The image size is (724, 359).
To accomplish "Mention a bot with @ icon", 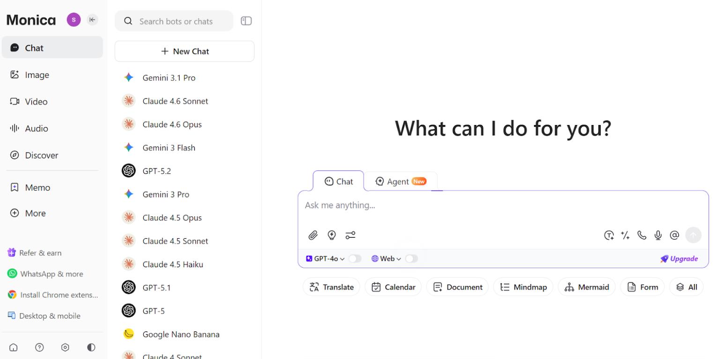I will [674, 235].
